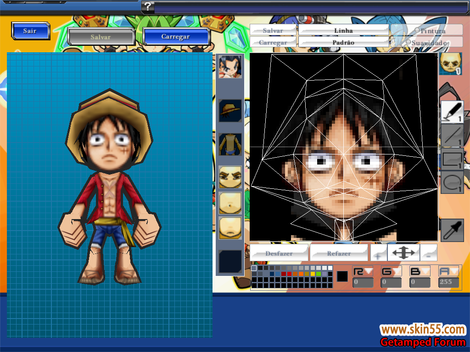The width and height of the screenshot is (470, 352).
Task: Click the face texture editing canvas
Action: pyautogui.click(x=344, y=147)
